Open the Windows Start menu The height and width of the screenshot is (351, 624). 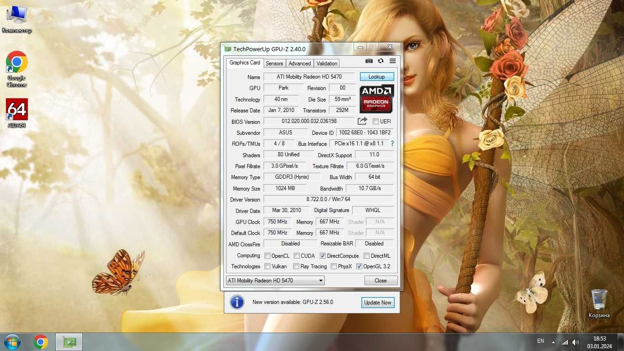pyautogui.click(x=12, y=342)
